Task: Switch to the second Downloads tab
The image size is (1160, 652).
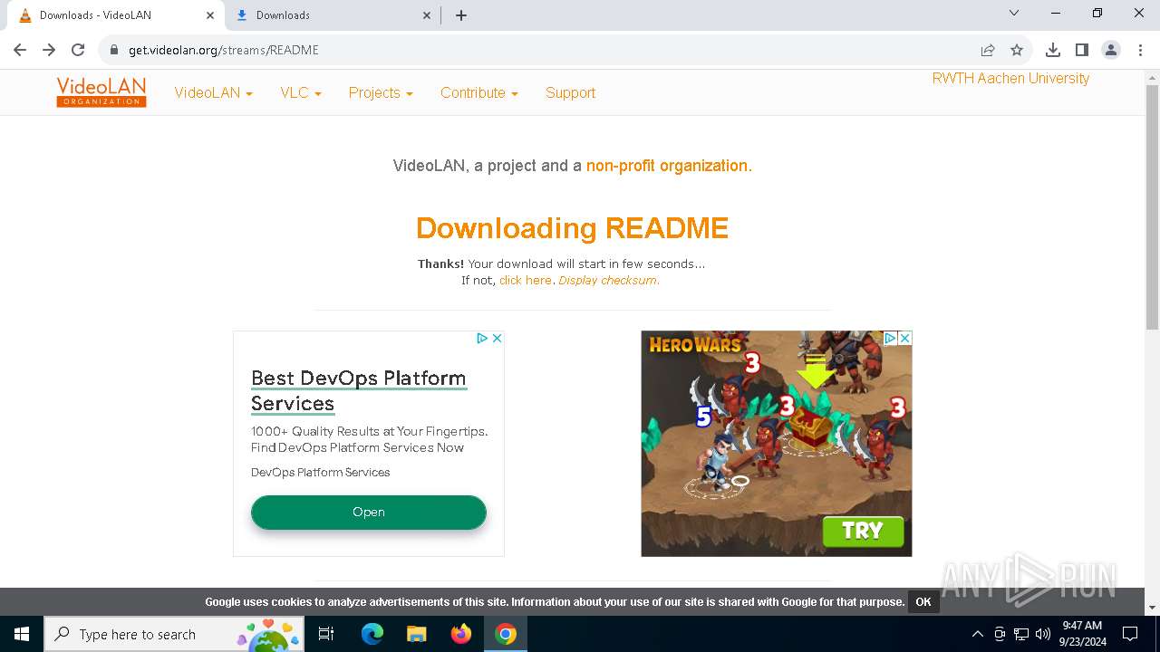Action: coord(332,15)
